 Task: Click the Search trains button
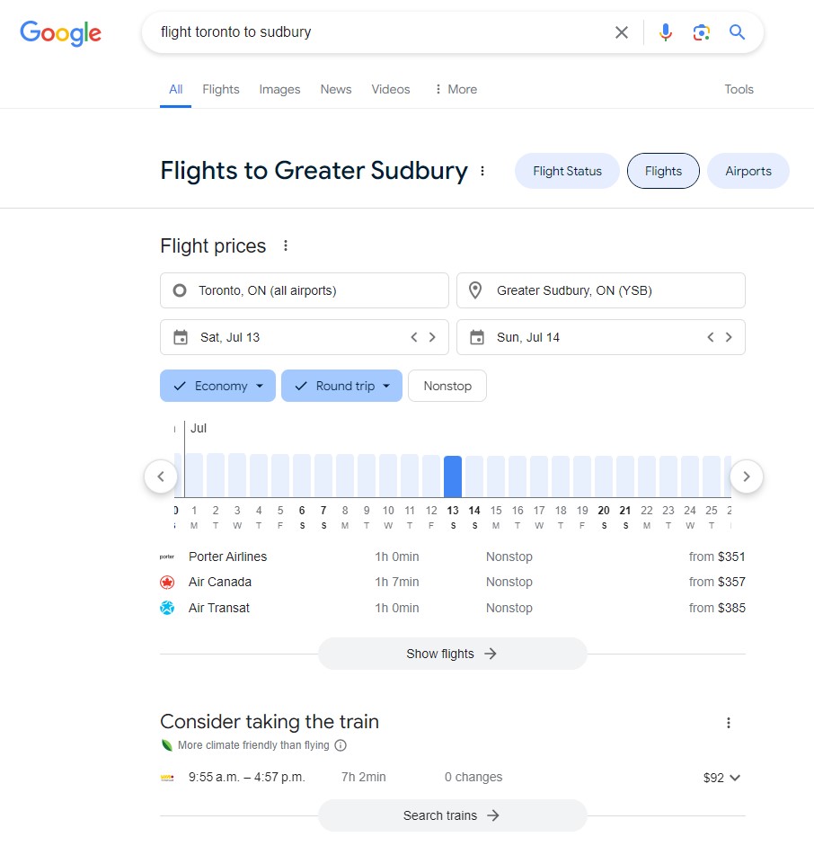pos(452,815)
